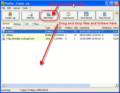Open the ? help menu
This screenshot has height=93, width=120.
point(30,8)
